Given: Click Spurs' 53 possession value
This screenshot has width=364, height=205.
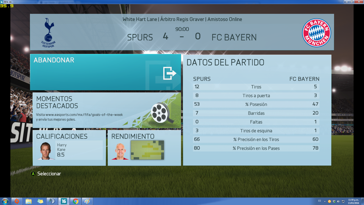Looking at the screenshot, I should (x=197, y=104).
